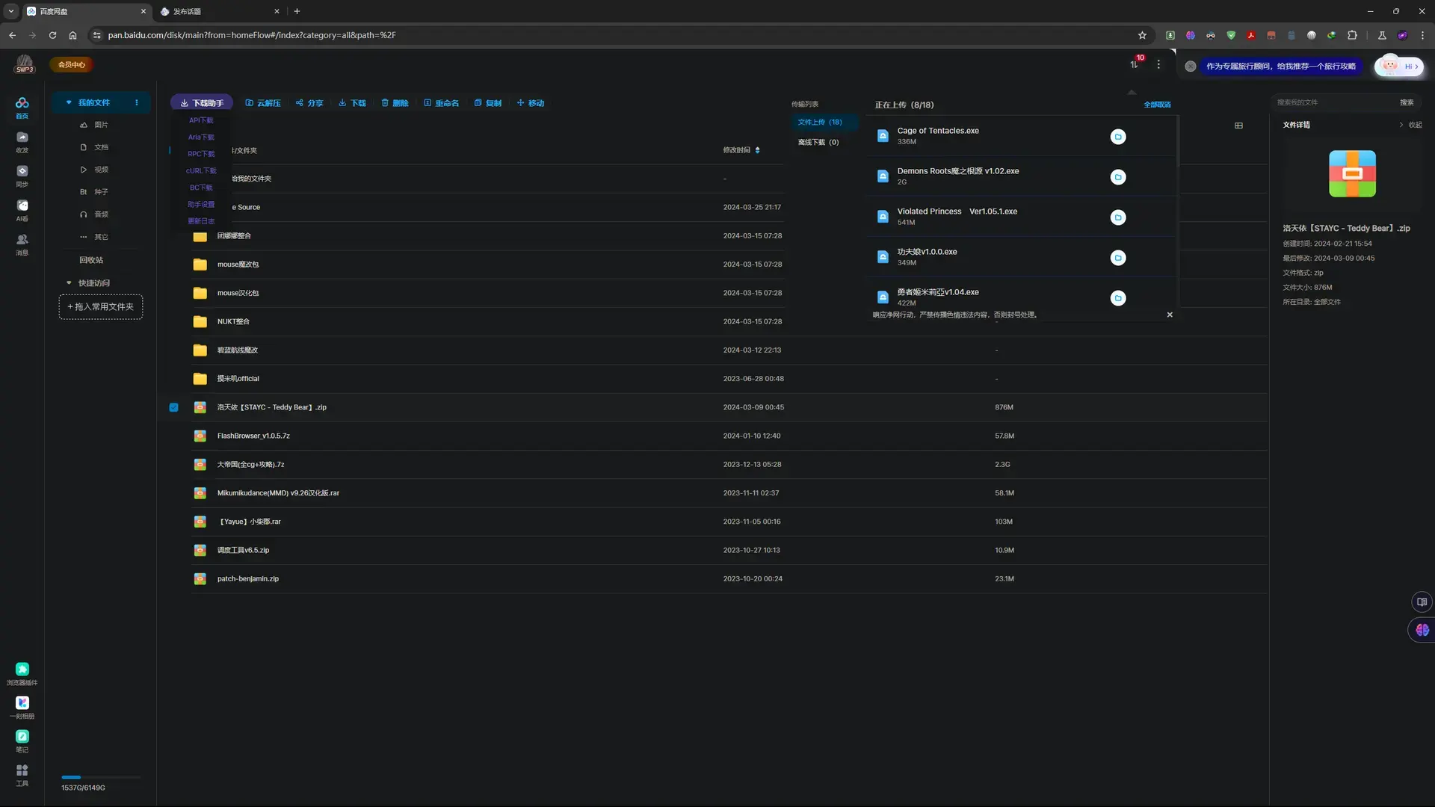Select Aria下载 from download helper menu
The height and width of the screenshot is (807, 1435).
pos(201,137)
